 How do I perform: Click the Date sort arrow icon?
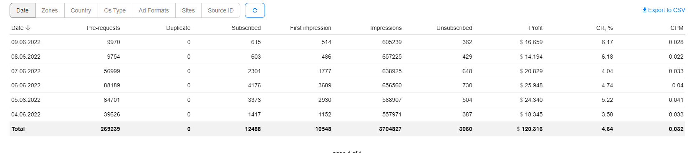coord(28,28)
